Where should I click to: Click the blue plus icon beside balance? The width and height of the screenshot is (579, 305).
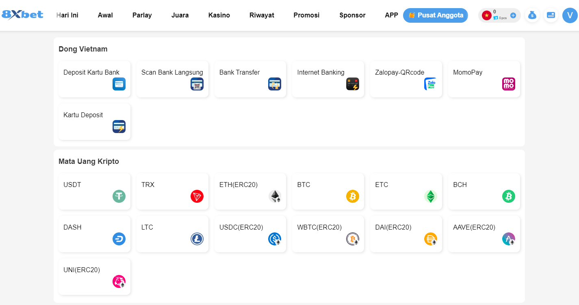[x=513, y=15]
